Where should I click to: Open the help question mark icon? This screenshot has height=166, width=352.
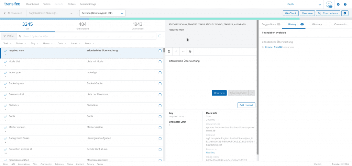pyautogui.click(x=345, y=4)
